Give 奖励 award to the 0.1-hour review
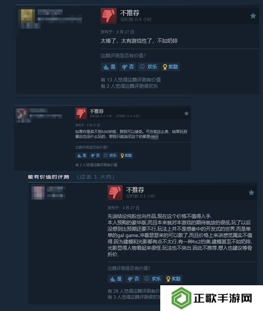The image size is (263, 311). pyautogui.click(x=173, y=279)
